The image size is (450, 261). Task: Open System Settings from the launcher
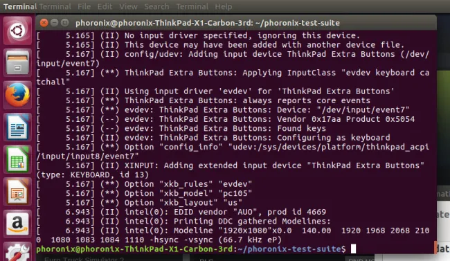17,253
